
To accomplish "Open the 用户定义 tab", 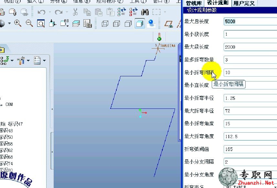I will click(244, 3).
